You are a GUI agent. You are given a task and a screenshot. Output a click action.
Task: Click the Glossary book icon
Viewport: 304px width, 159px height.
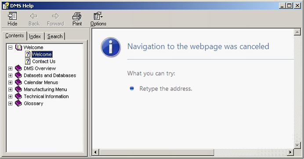pyautogui.click(x=18, y=103)
